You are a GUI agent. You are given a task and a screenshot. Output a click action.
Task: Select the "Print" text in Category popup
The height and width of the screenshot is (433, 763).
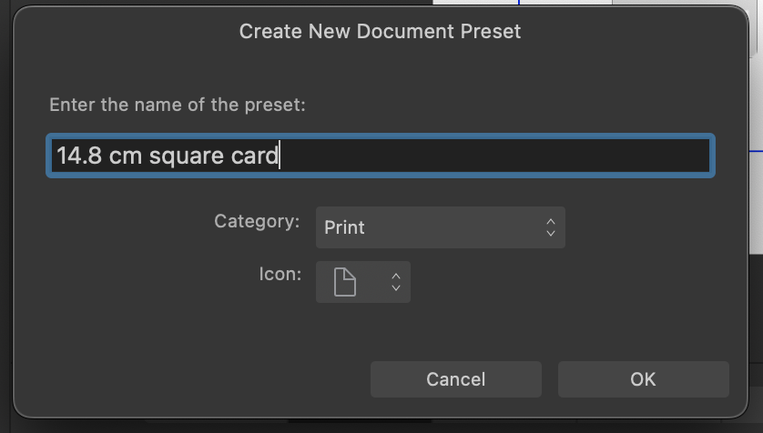coord(344,227)
